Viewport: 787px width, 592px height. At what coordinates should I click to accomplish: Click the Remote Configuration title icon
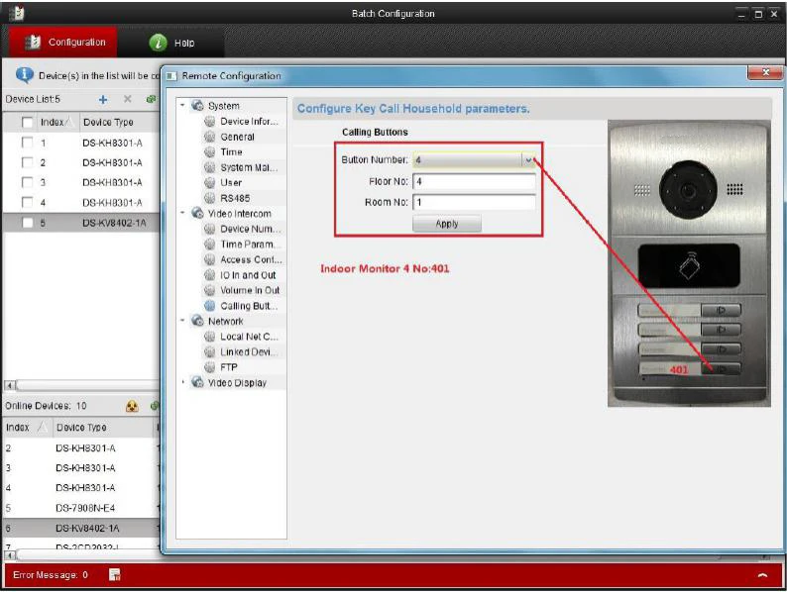[171, 76]
